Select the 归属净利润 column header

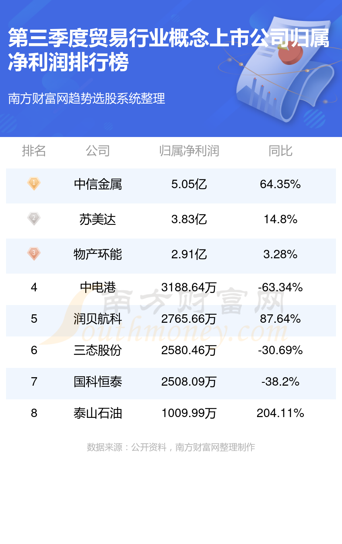click(189, 151)
